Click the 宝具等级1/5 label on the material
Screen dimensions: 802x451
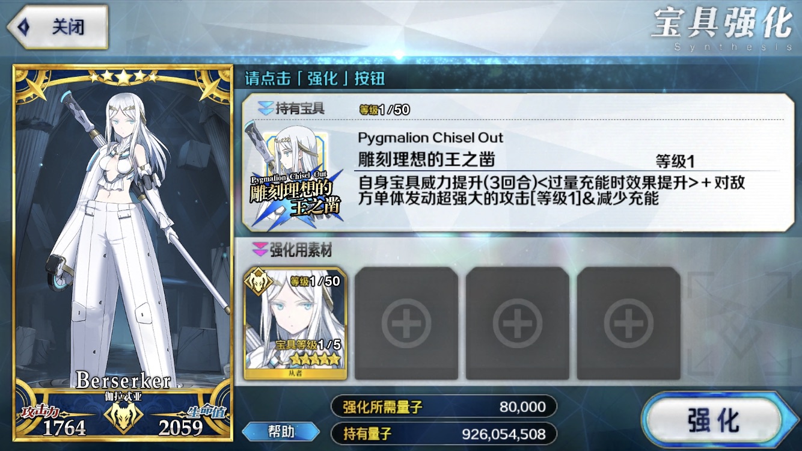pyautogui.click(x=307, y=345)
